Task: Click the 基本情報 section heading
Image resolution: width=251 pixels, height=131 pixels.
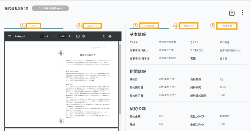Action: pyautogui.click(x=138, y=34)
